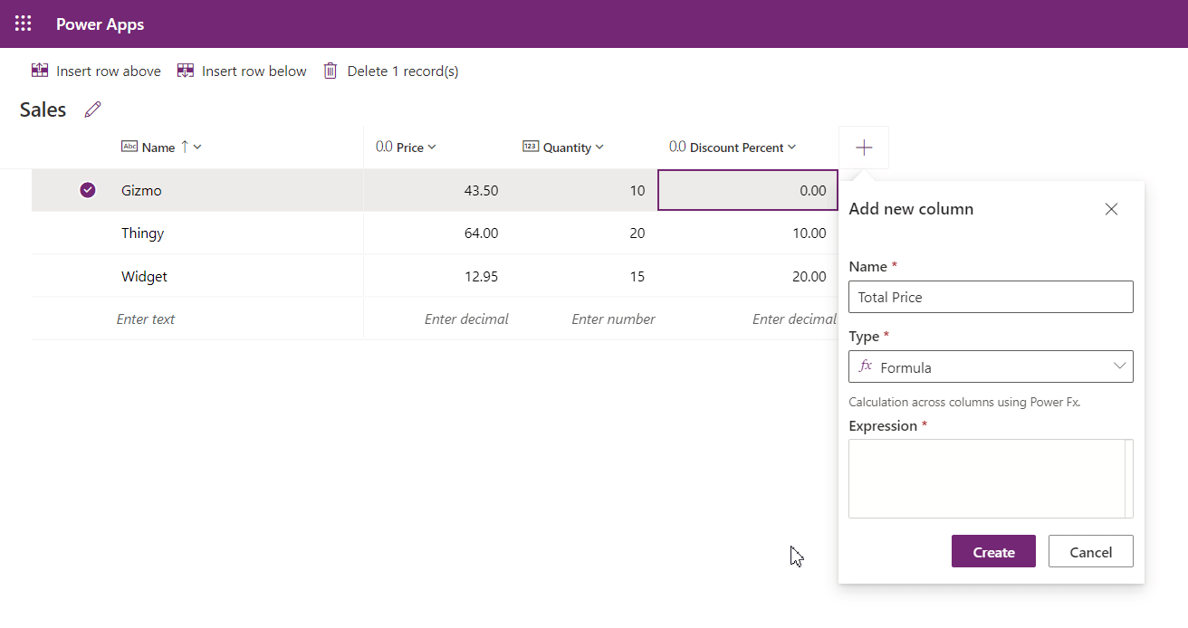Expand Discount Percent column options
Screen dimensions: 1188x628
point(792,147)
